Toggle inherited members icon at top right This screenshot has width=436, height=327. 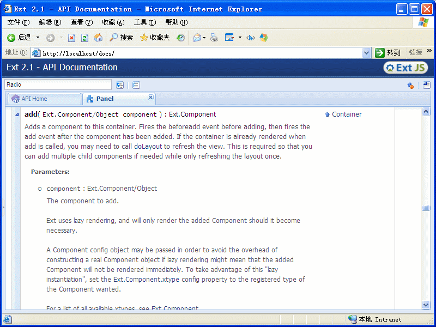point(410,85)
